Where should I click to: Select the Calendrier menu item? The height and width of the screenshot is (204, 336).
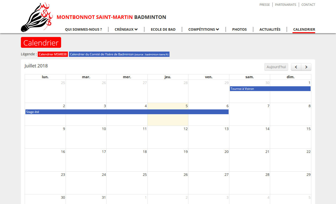[x=304, y=29]
